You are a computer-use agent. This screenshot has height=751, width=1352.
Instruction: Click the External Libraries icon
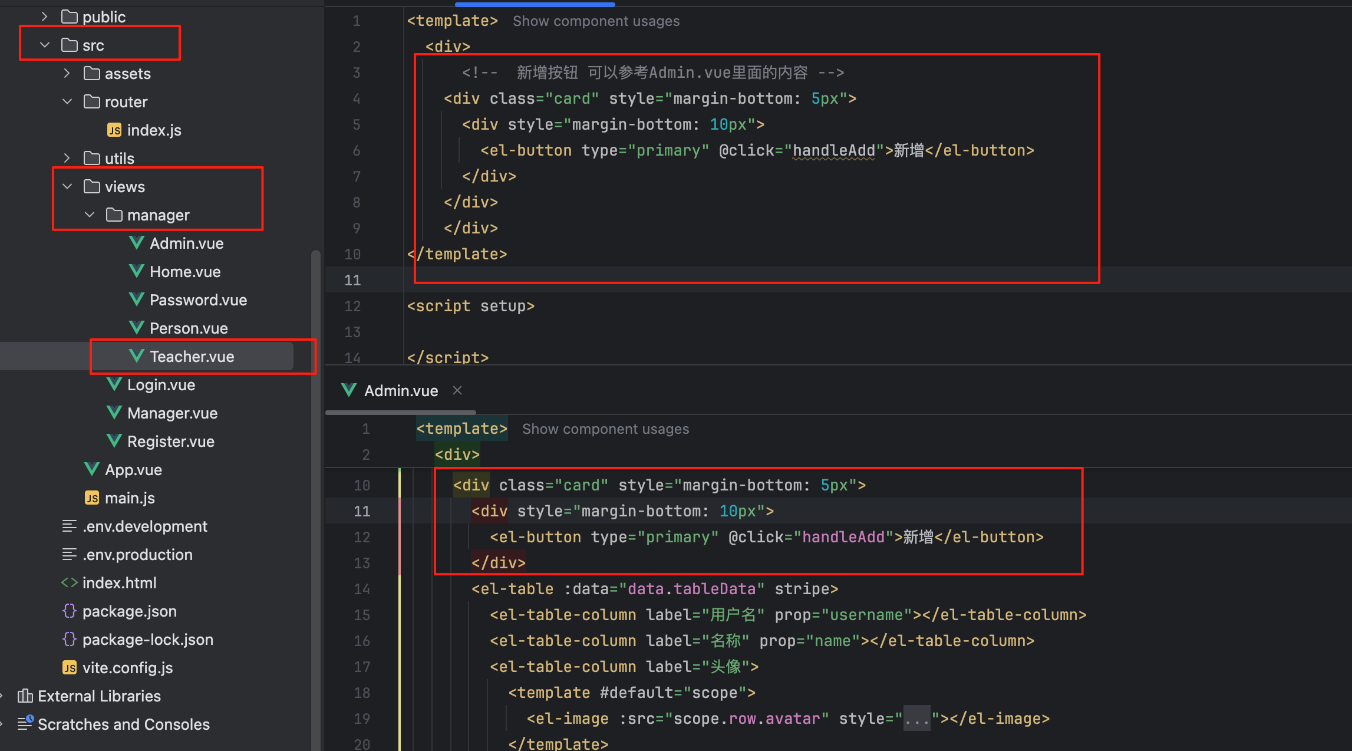click(x=25, y=696)
